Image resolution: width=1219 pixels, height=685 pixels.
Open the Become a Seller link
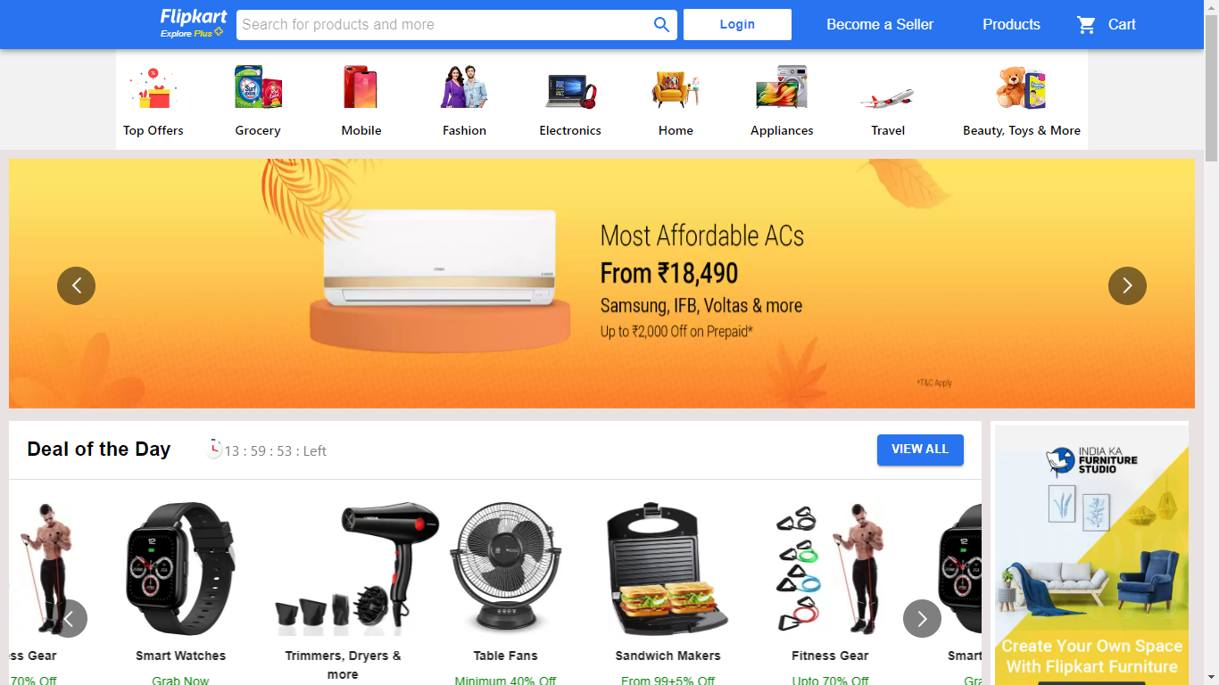[x=880, y=25]
